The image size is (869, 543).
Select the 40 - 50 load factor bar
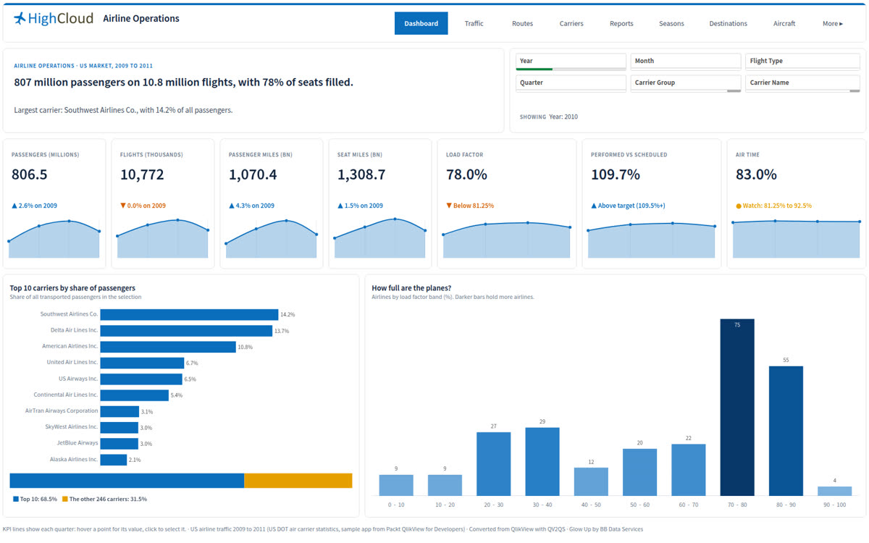tap(591, 481)
